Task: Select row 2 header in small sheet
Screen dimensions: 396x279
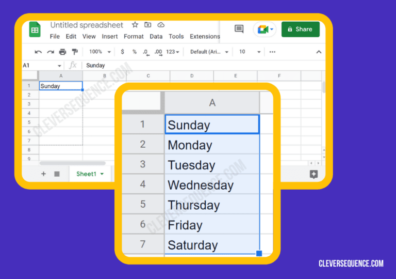Action: 29,95
